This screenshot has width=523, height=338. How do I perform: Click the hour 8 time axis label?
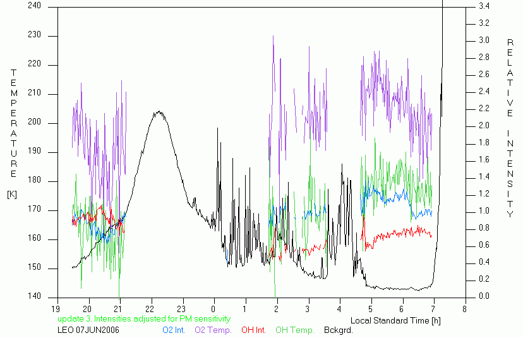point(465,309)
